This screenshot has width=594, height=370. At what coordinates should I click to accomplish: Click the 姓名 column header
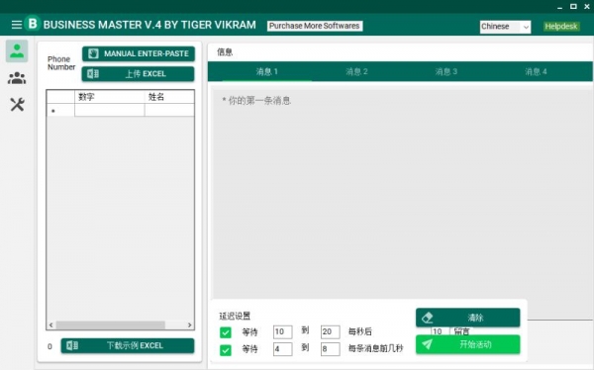(x=169, y=97)
